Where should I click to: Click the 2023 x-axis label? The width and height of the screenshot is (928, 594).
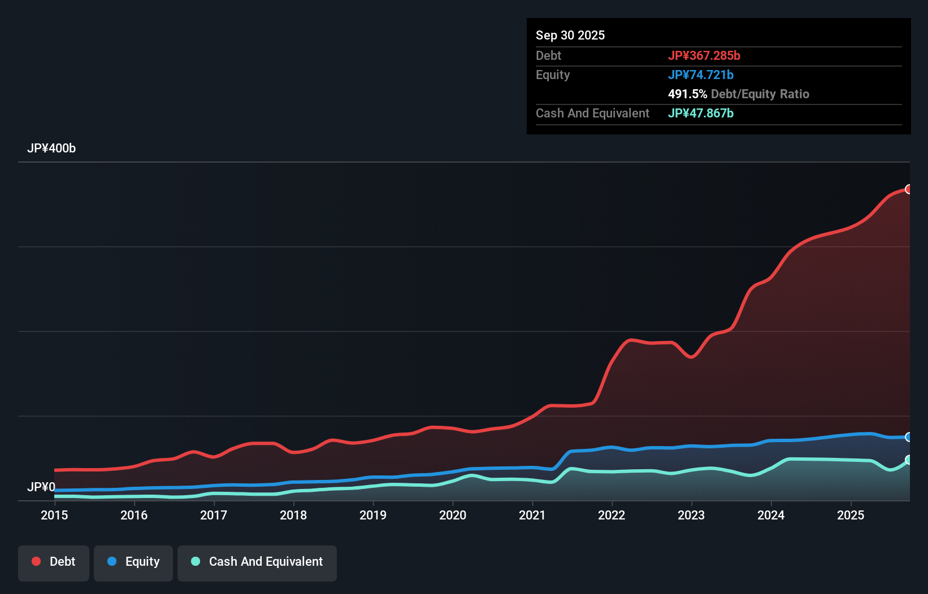click(691, 515)
